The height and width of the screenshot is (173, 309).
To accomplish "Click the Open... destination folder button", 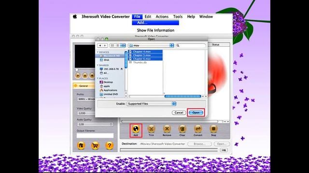I will click(x=222, y=144).
